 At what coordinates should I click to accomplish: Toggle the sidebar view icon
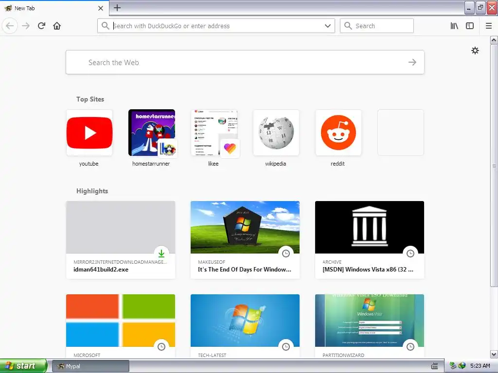[x=470, y=26]
